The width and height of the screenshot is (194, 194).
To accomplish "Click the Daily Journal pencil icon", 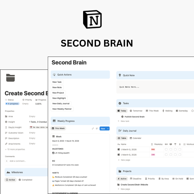I will 120,131.
